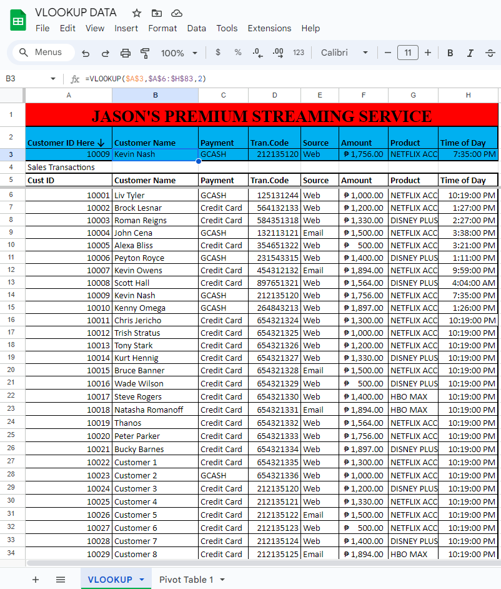This screenshot has width=501, height=589.
Task: Select HBO MAX cell in Steve Rogers row
Action: [413, 396]
